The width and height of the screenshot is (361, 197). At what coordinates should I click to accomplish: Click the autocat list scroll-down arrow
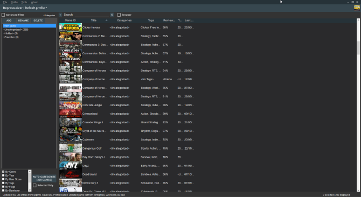(x=30, y=190)
